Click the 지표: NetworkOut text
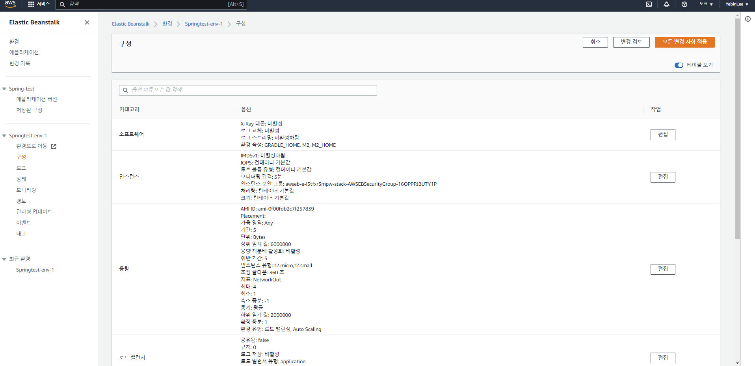 261,280
